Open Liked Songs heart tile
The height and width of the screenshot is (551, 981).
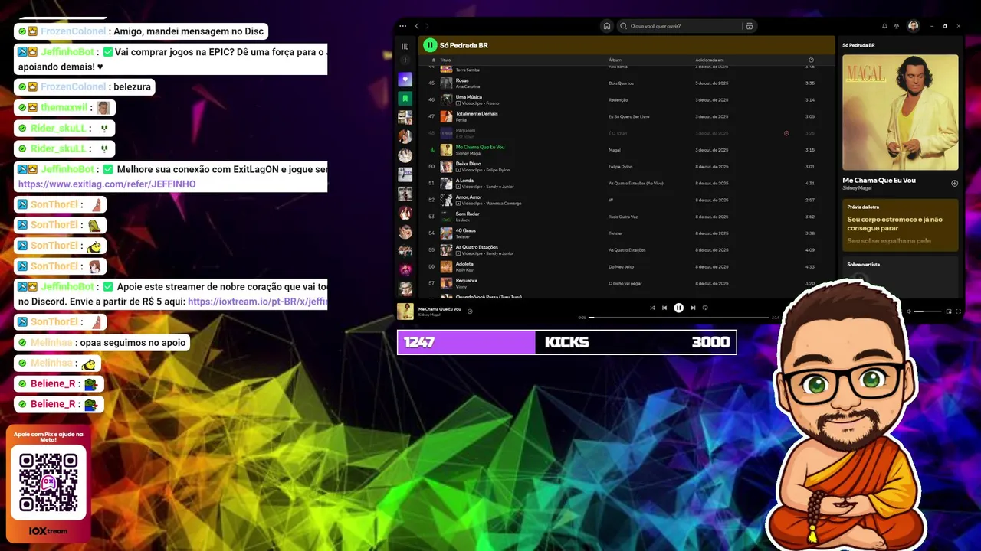coord(405,80)
